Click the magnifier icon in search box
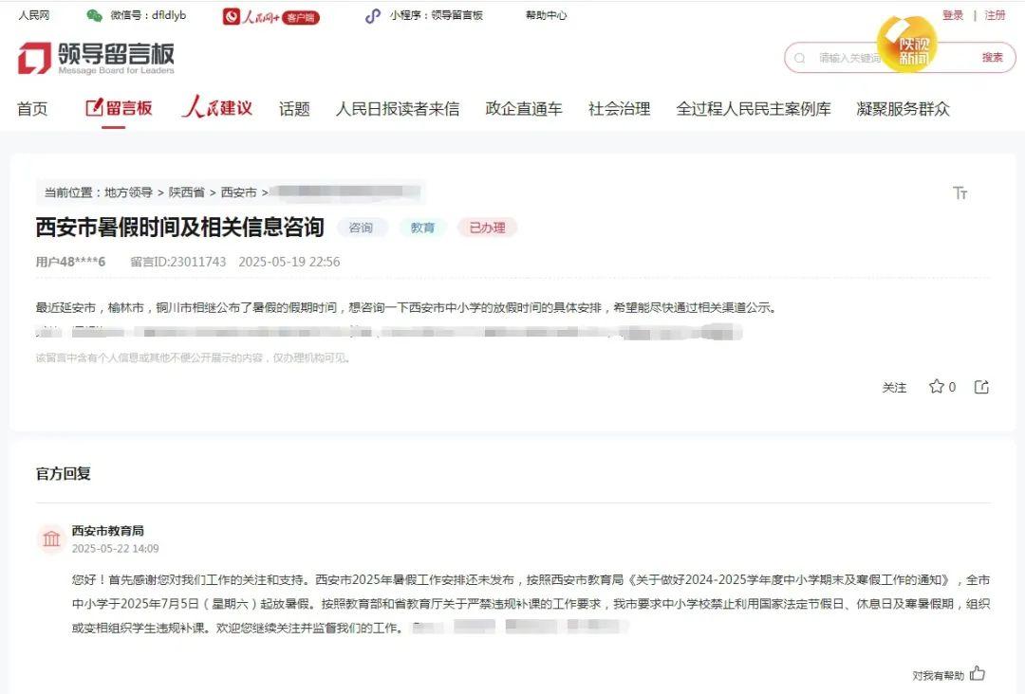1025x694 pixels. 799,58
